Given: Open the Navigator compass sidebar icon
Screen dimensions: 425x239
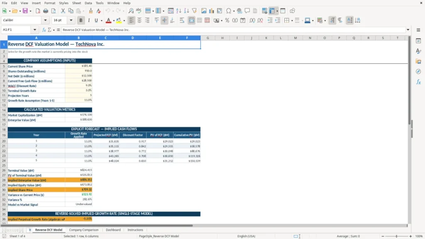Looking at the screenshot, I should [418, 71].
